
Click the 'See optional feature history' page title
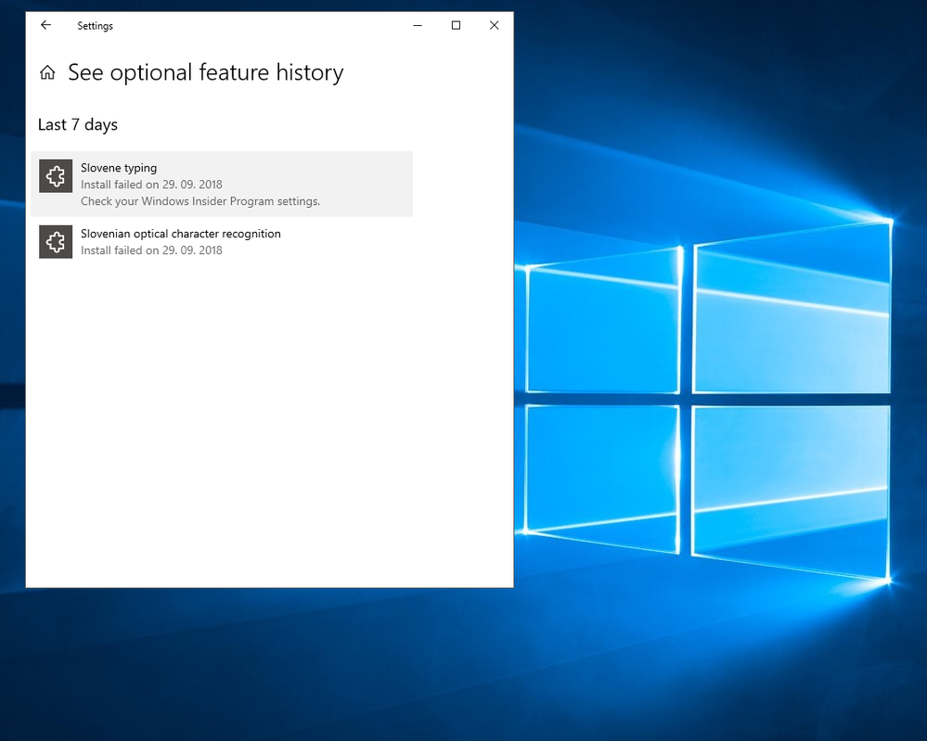click(x=206, y=72)
